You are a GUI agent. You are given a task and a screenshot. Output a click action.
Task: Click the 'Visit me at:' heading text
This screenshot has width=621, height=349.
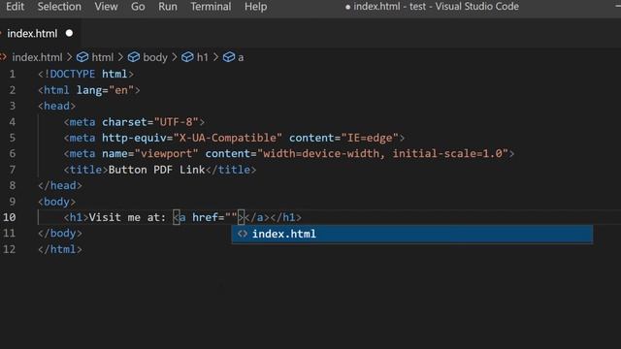coord(127,217)
